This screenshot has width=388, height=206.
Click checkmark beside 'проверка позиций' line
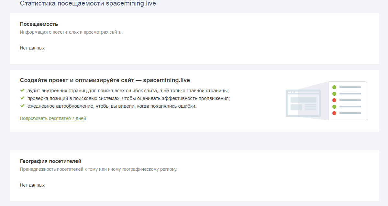click(x=22, y=98)
